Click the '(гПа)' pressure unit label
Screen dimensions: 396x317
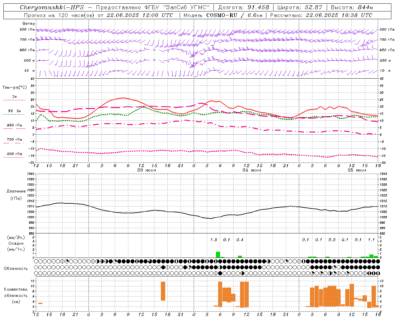tap(16, 198)
